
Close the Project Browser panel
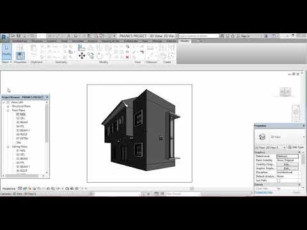click(x=47, y=97)
